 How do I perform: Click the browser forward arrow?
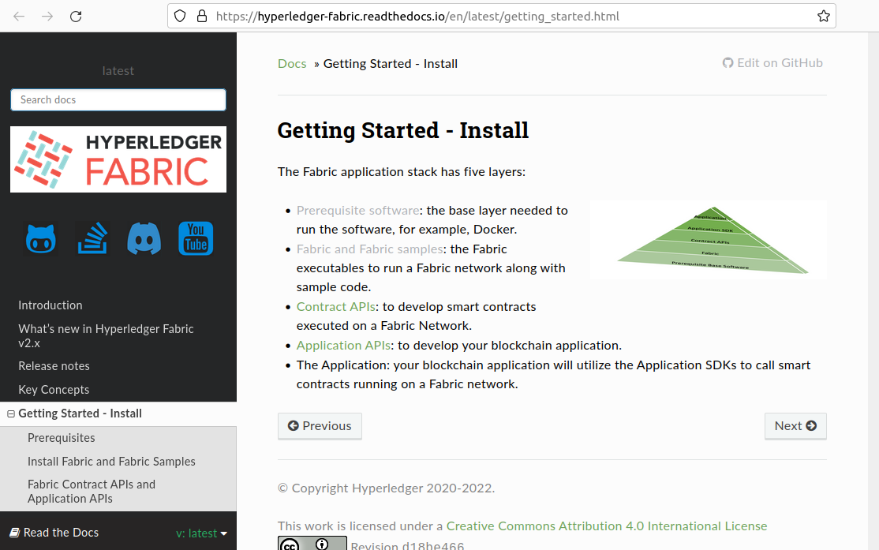tap(47, 17)
